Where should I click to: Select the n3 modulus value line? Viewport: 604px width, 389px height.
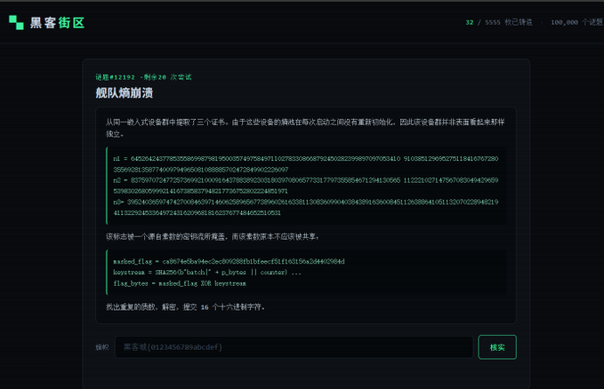pos(305,207)
